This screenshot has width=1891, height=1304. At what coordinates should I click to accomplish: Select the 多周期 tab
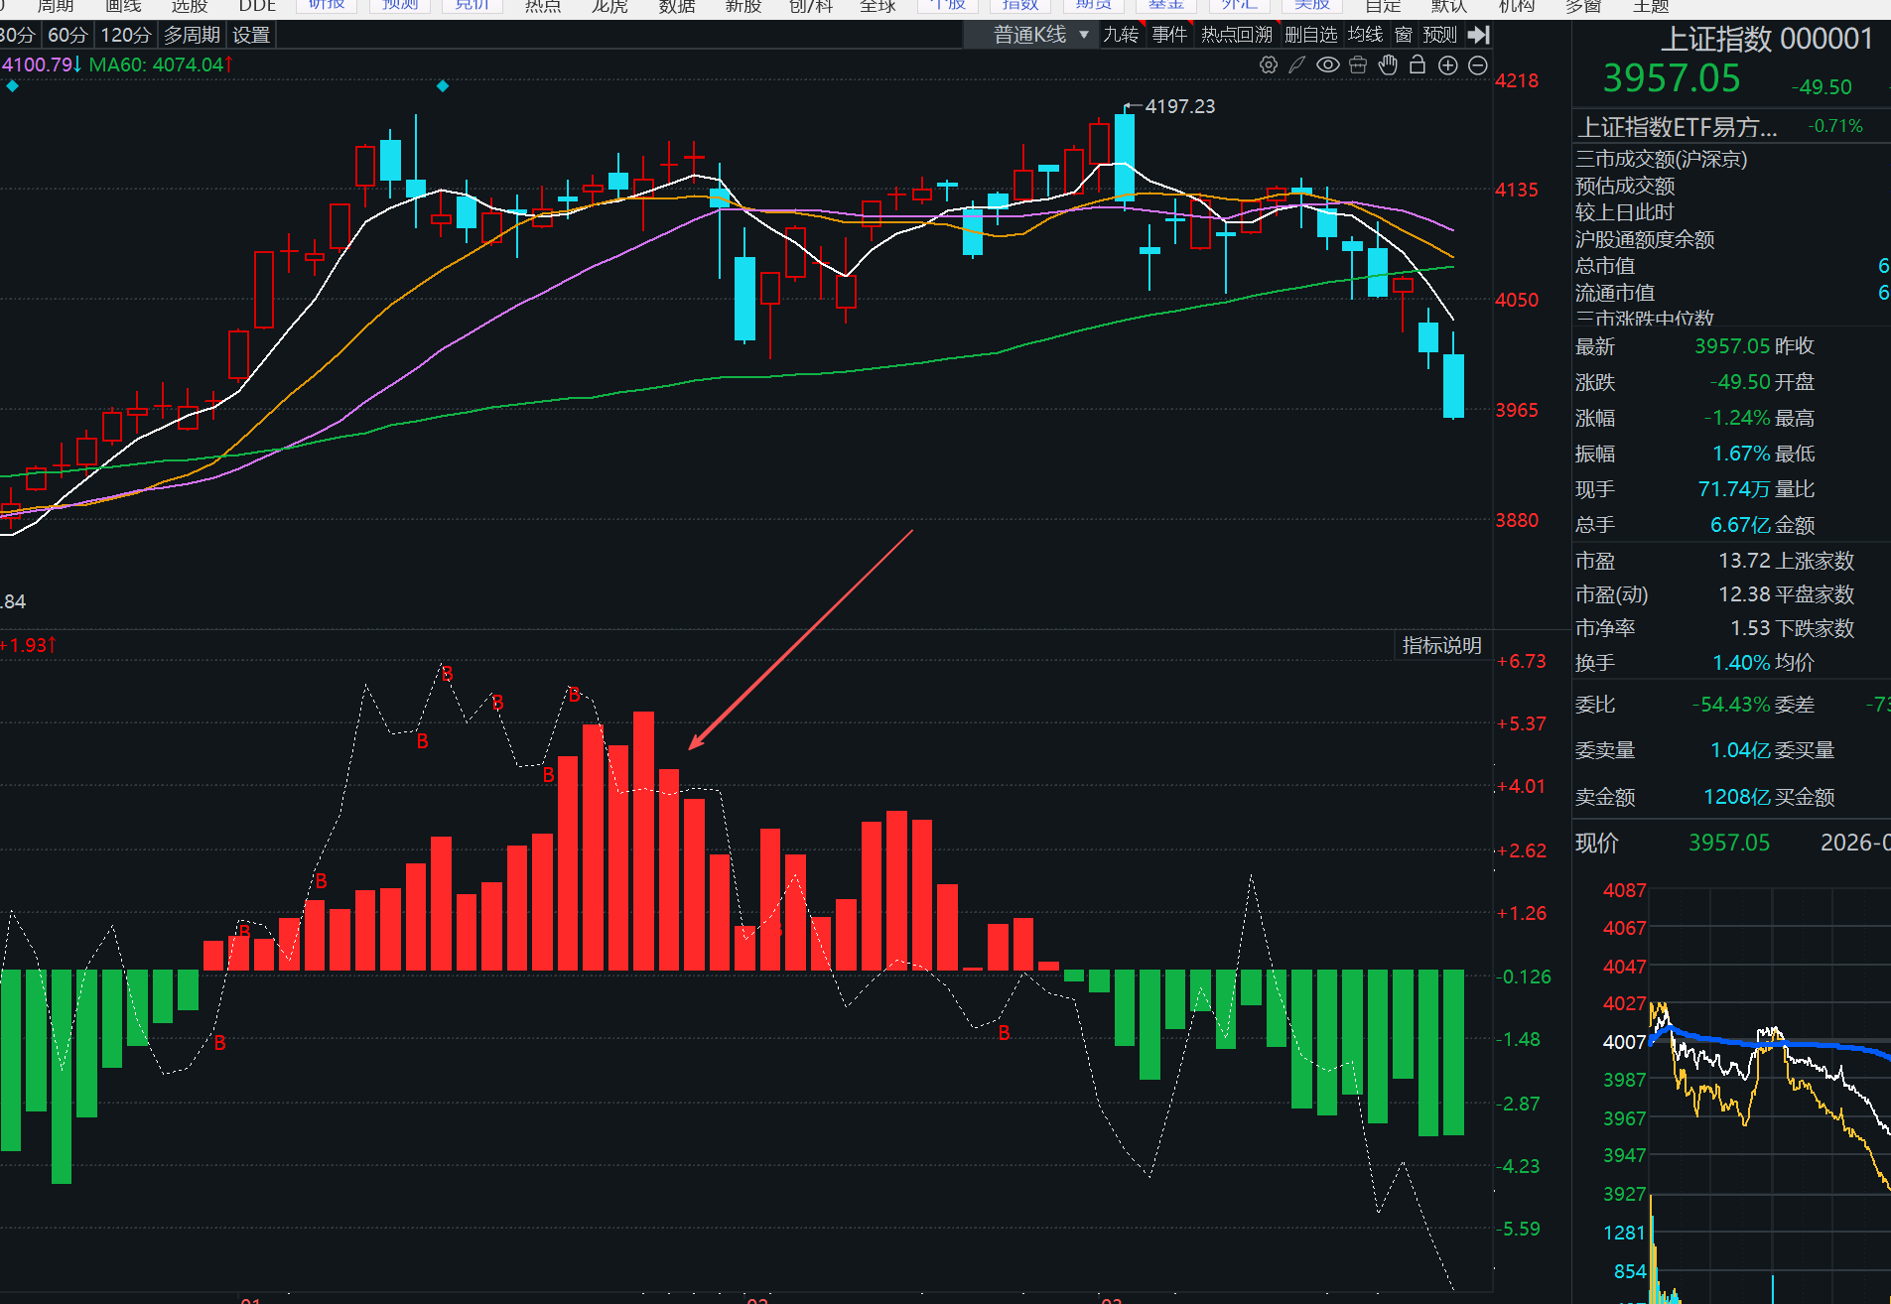(192, 35)
